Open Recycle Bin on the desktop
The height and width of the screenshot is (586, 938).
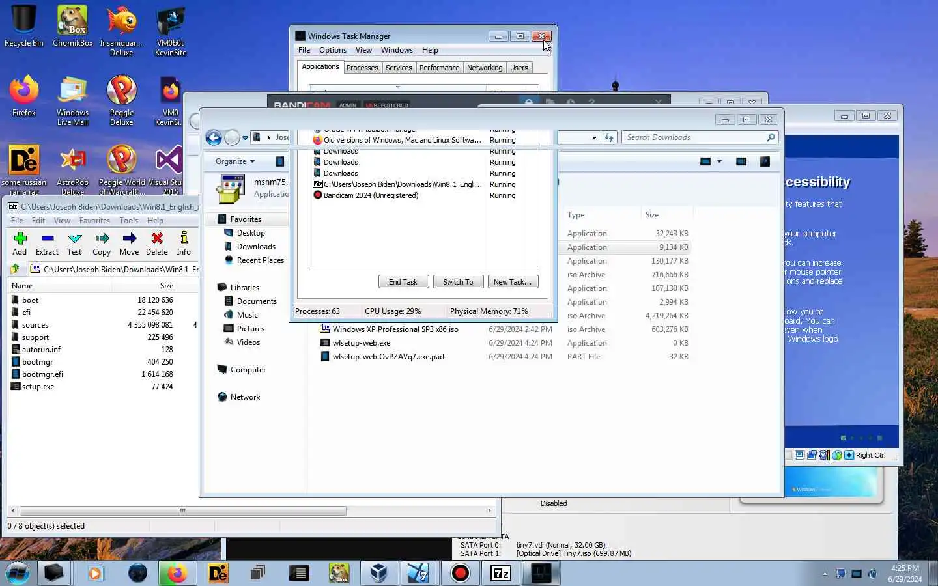click(x=24, y=26)
